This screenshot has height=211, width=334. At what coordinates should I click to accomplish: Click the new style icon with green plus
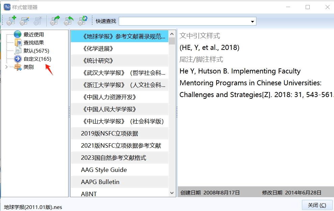point(11,21)
